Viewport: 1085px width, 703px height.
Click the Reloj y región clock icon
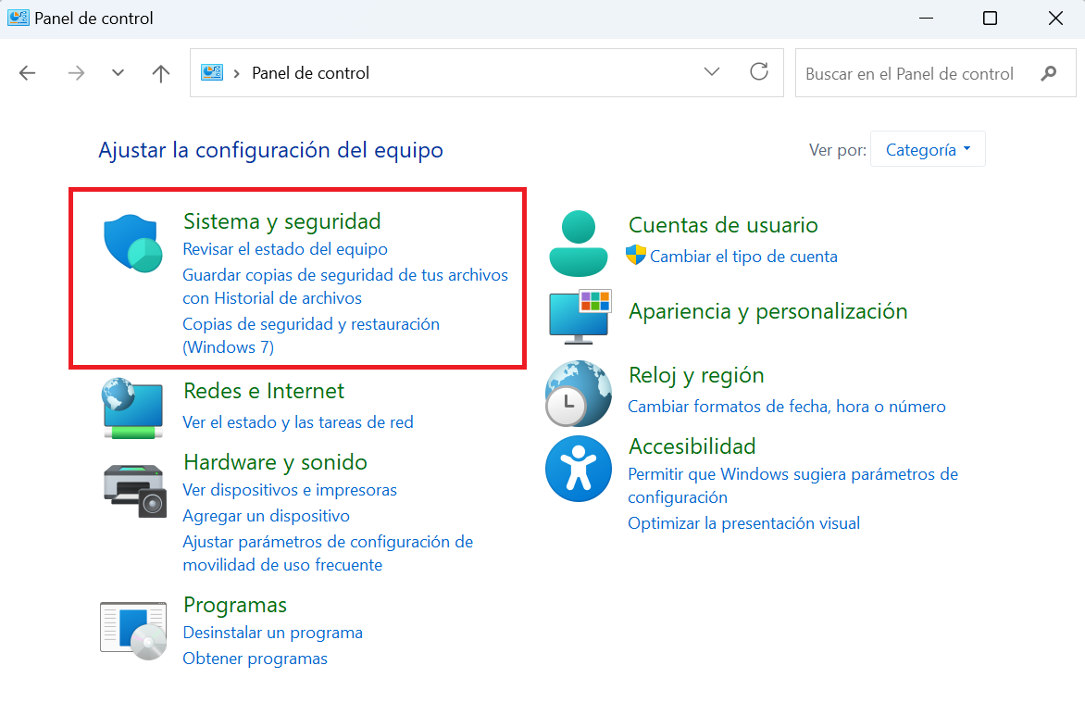pos(578,393)
